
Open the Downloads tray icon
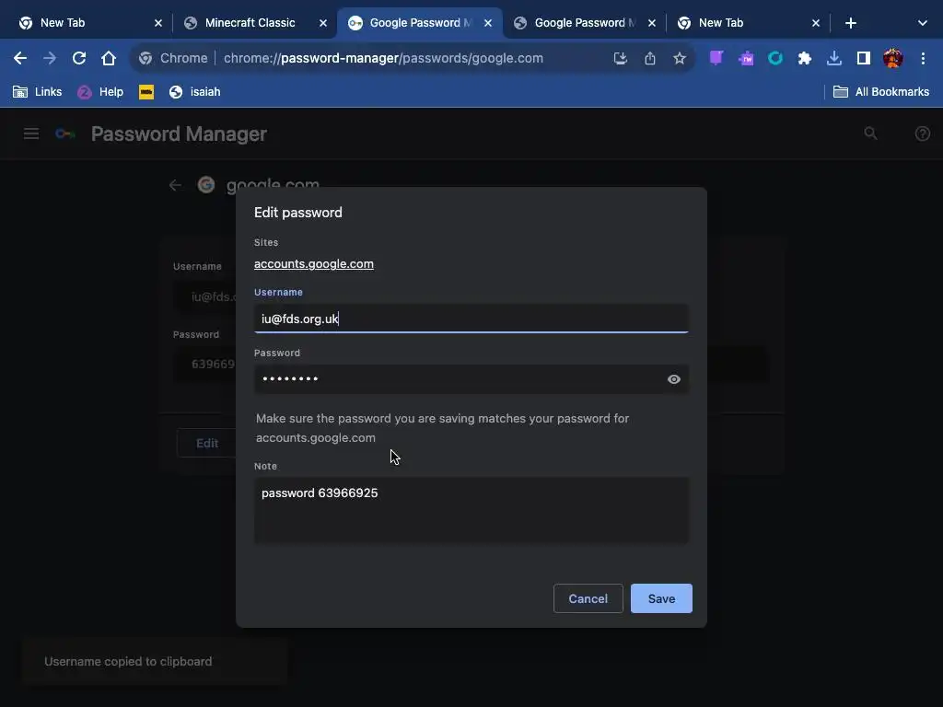(x=833, y=58)
